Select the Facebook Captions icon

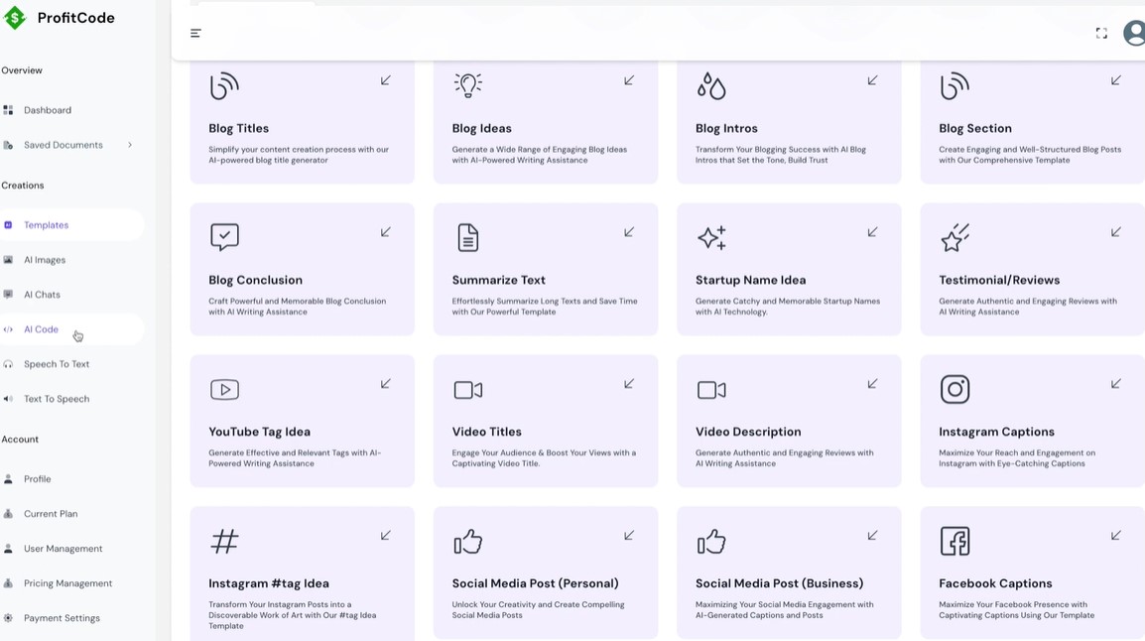954,541
